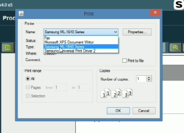Enable Print to file checkbox

pyautogui.click(x=125, y=61)
